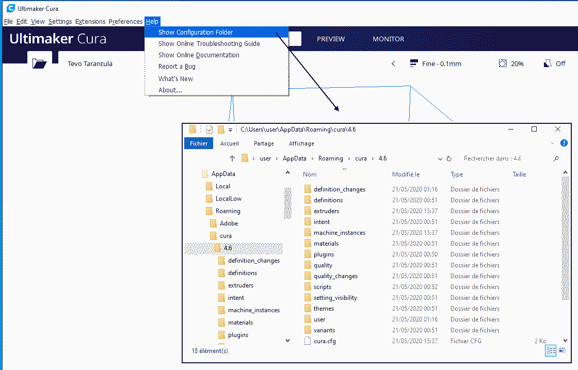Open the Affichage ribbon tab
The width and height of the screenshot is (578, 370).
pos(301,143)
